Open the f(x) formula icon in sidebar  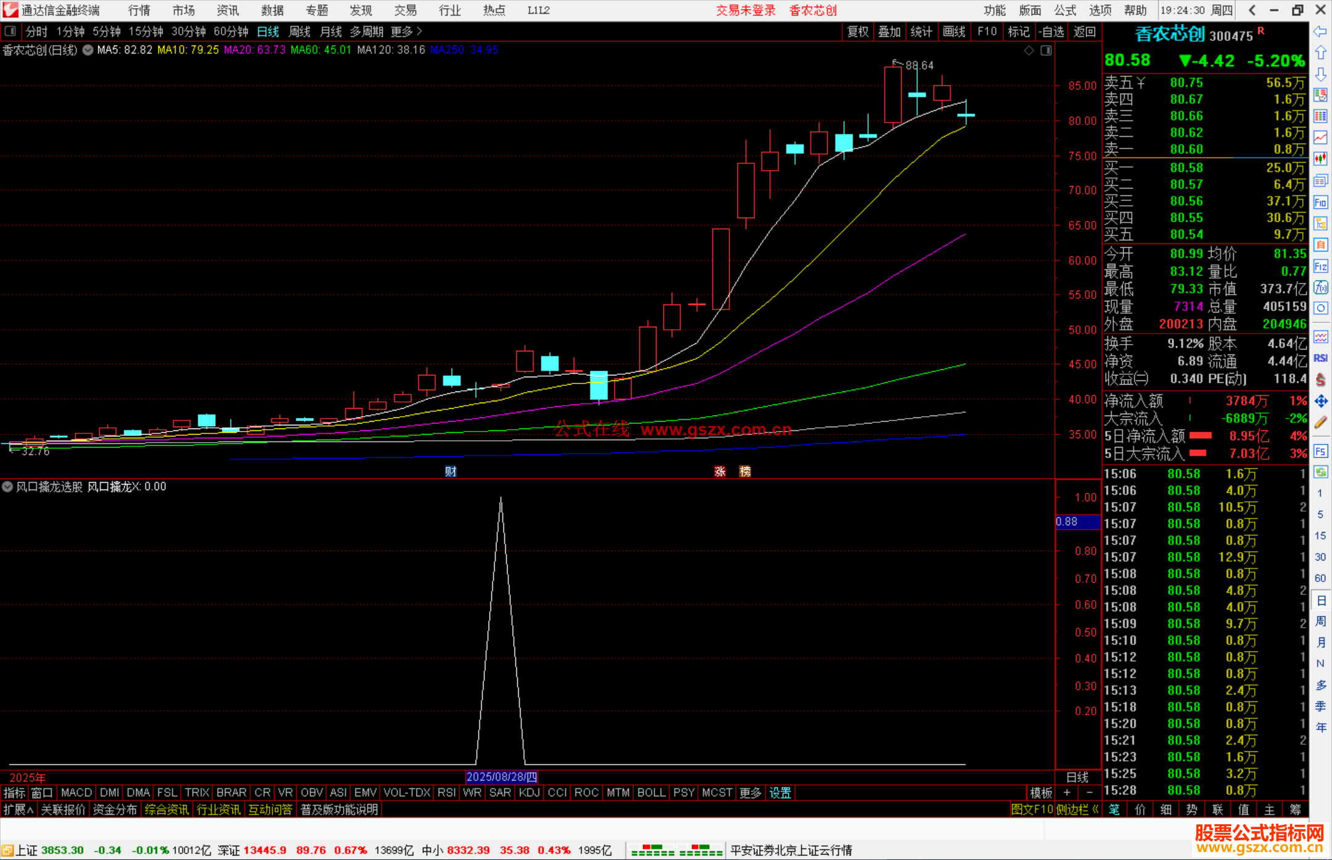[1320, 287]
